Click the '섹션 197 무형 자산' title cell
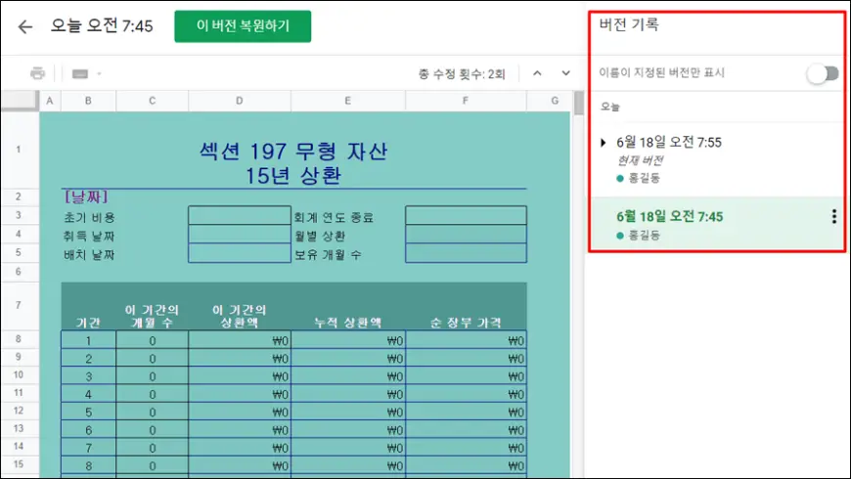 tap(293, 152)
